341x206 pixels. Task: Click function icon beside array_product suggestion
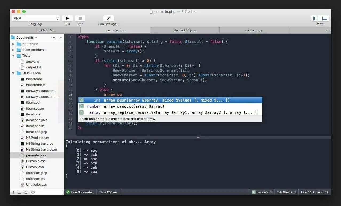(x=81, y=106)
